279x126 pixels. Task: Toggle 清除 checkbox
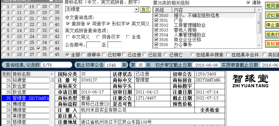[248, 3]
